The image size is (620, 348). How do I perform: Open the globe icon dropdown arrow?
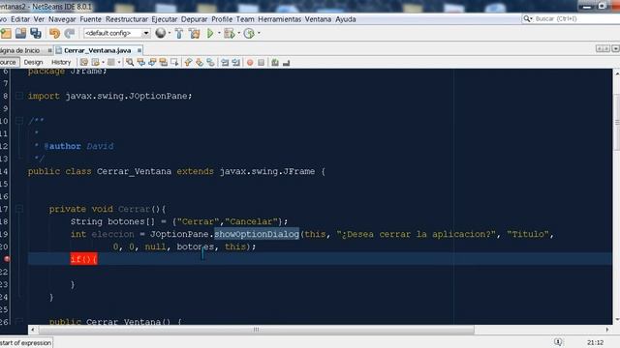point(170,33)
